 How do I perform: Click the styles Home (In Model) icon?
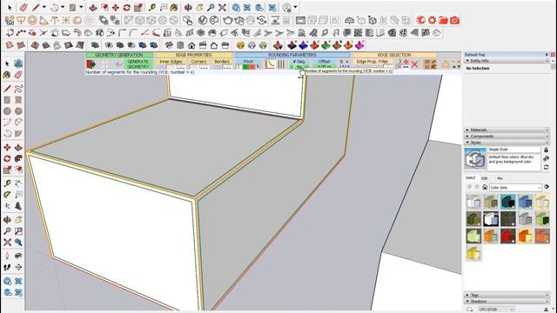click(x=485, y=187)
